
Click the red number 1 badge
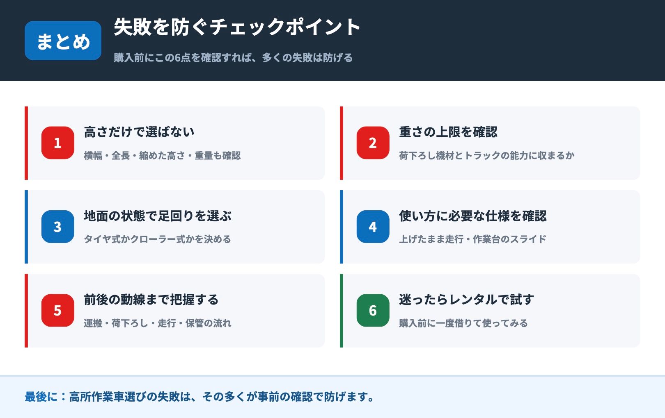click(58, 143)
